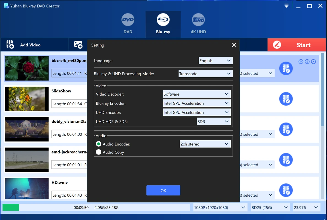Click the HD.wmv file name
Viewport: 327px width, 220px height.
coord(60,182)
